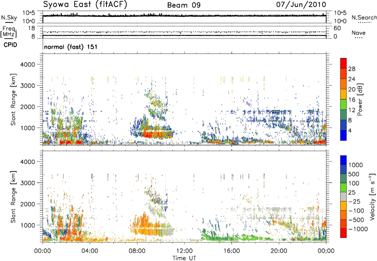Click power colorbar label '28'
377x261 pixels.
tap(352, 69)
